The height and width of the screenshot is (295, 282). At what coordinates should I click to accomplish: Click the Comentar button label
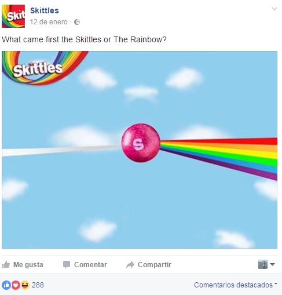pyautogui.click(x=90, y=265)
